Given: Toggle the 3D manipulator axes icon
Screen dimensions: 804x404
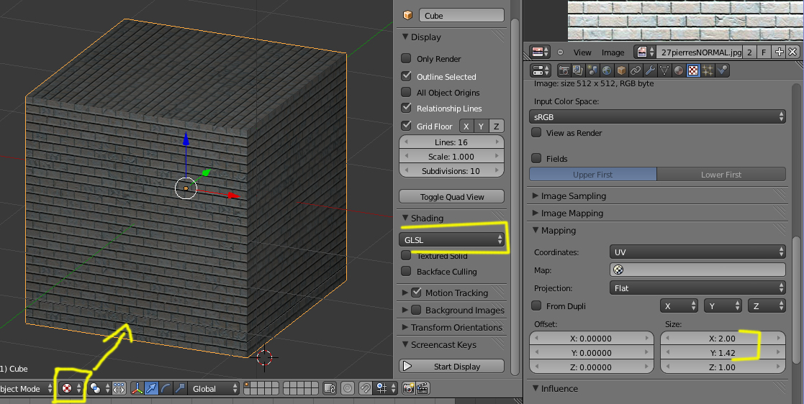Looking at the screenshot, I should (x=137, y=388).
